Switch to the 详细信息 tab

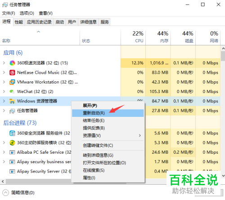[88, 22]
